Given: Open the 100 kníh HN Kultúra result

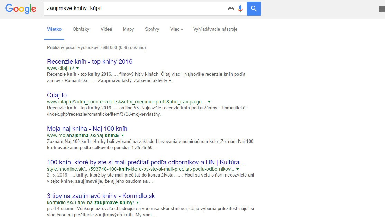Looking at the screenshot, I should coord(147,162).
